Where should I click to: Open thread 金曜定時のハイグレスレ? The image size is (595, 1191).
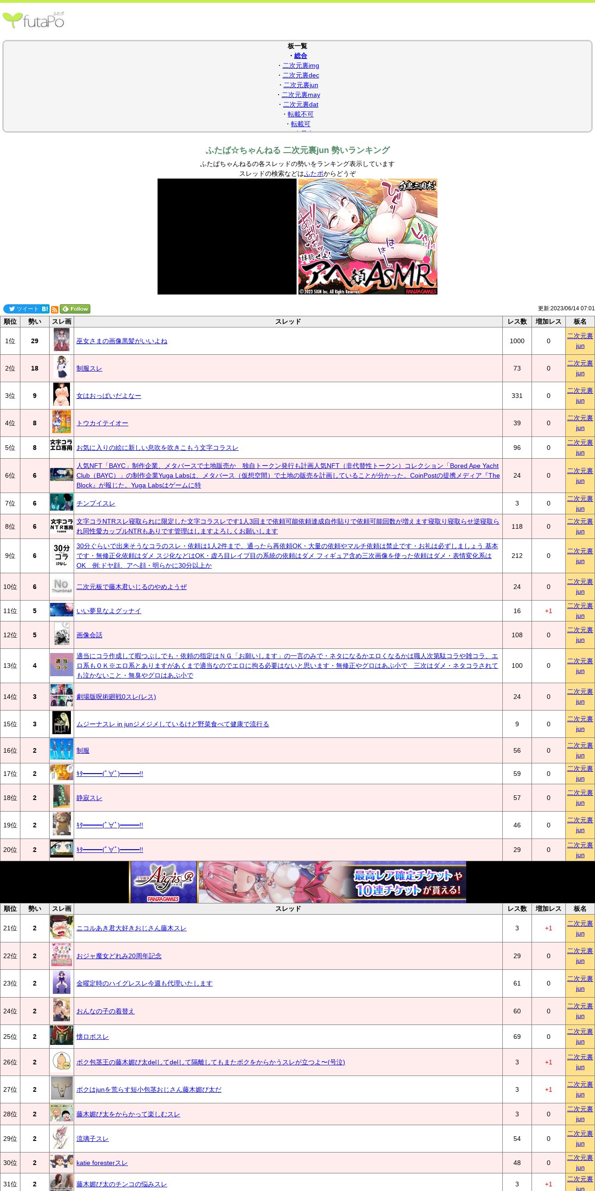(145, 983)
